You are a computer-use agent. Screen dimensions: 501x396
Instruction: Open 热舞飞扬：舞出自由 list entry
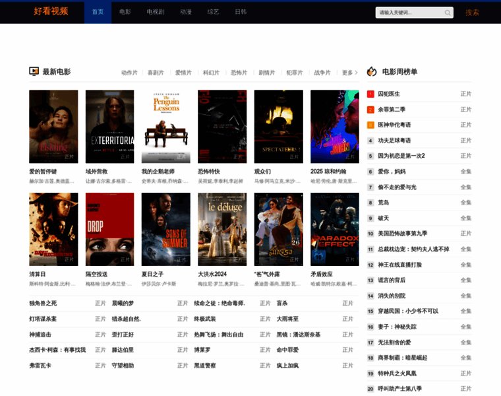219,334
